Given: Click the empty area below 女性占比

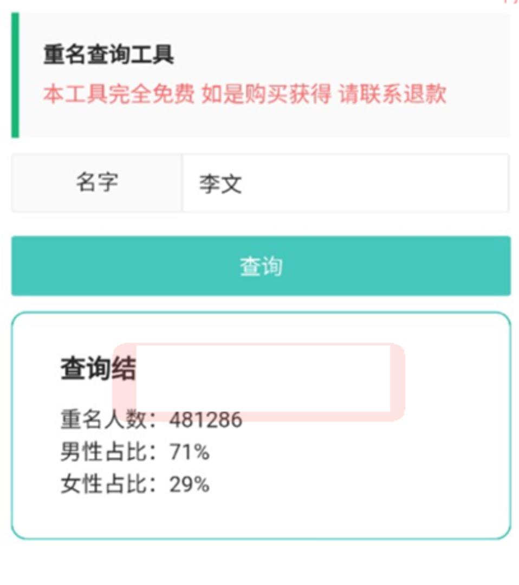Looking at the screenshot, I should point(260,515).
